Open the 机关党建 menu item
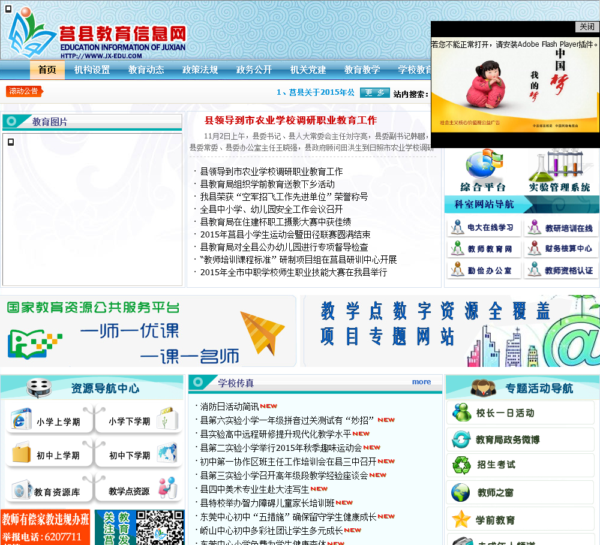600x545 pixels. click(308, 70)
